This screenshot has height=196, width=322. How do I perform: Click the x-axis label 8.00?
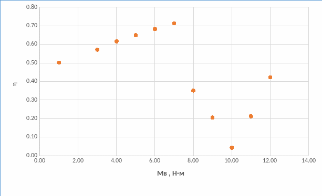point(193,160)
